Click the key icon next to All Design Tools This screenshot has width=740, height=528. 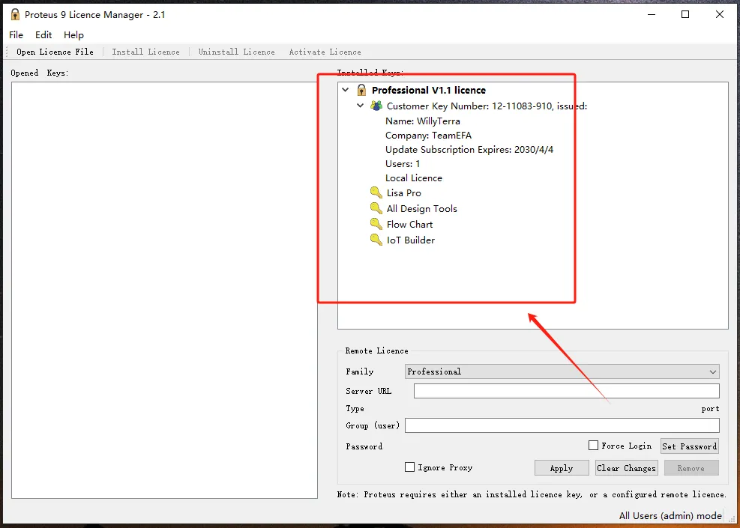(x=376, y=208)
